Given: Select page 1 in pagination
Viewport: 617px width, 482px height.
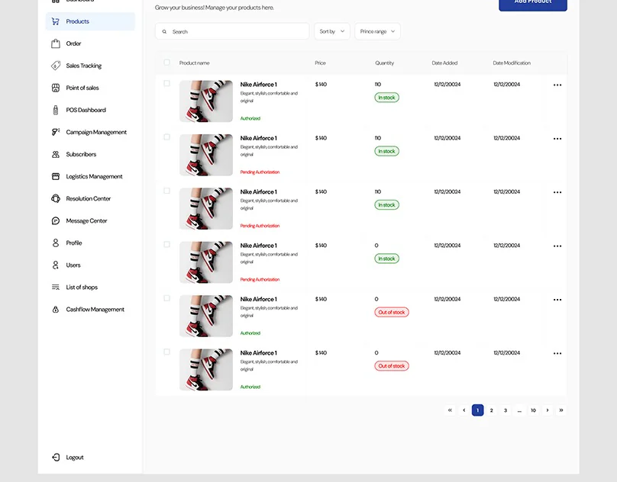Looking at the screenshot, I should [478, 410].
